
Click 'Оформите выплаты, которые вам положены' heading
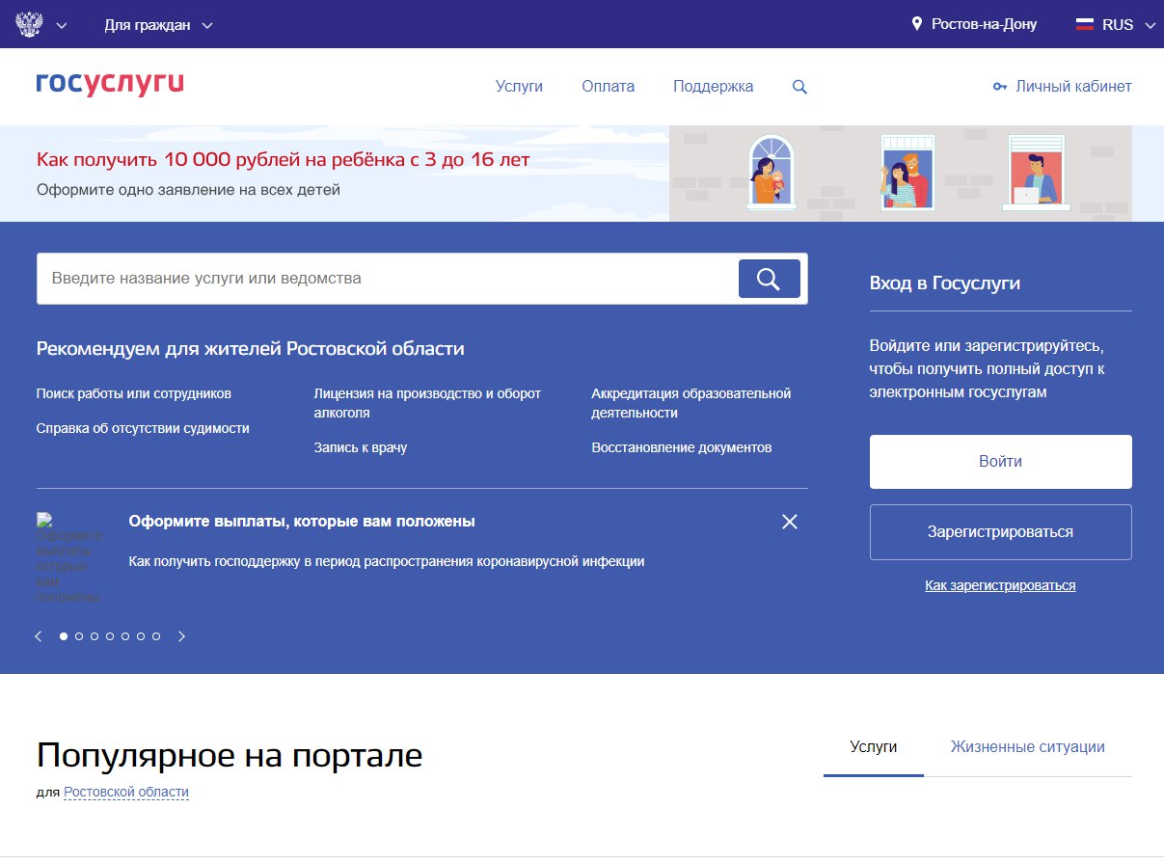[302, 521]
